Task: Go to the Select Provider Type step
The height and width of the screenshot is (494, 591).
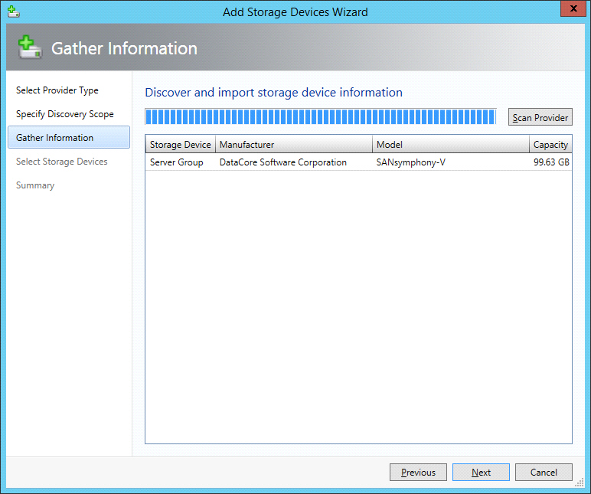Action: click(x=57, y=90)
